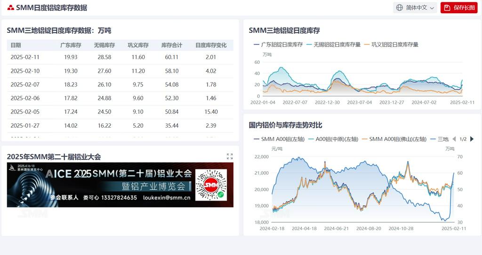The image size is (482, 255).
Task: Click Gongyi inventory value 11.60
Action: (x=138, y=57)
